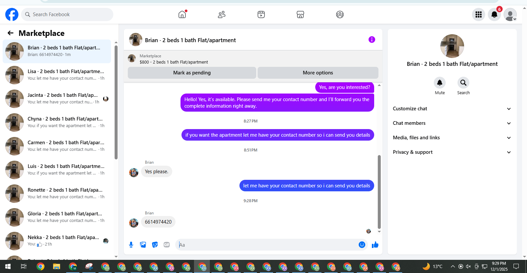Open Jacinta's conversation in the chat list
527x273 pixels.
point(57,99)
